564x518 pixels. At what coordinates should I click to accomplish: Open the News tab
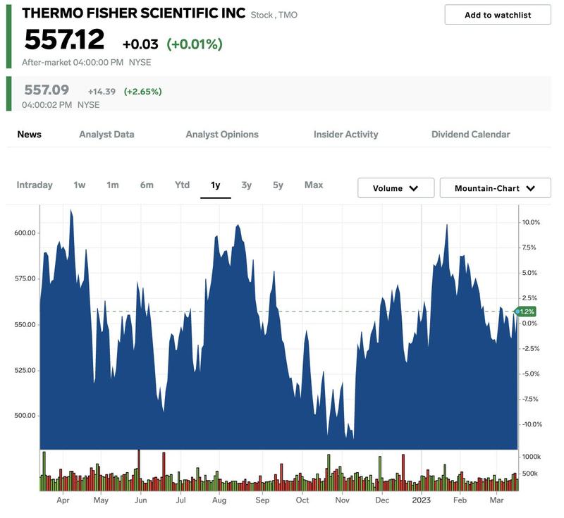click(x=30, y=135)
